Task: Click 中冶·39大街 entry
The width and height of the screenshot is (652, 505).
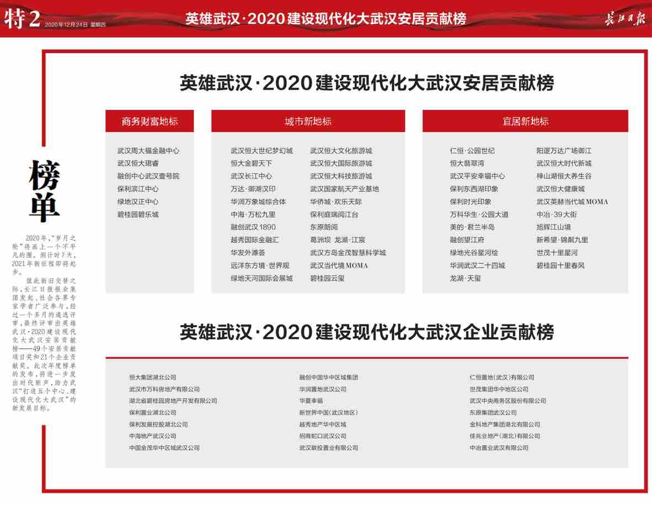Action: click(557, 215)
